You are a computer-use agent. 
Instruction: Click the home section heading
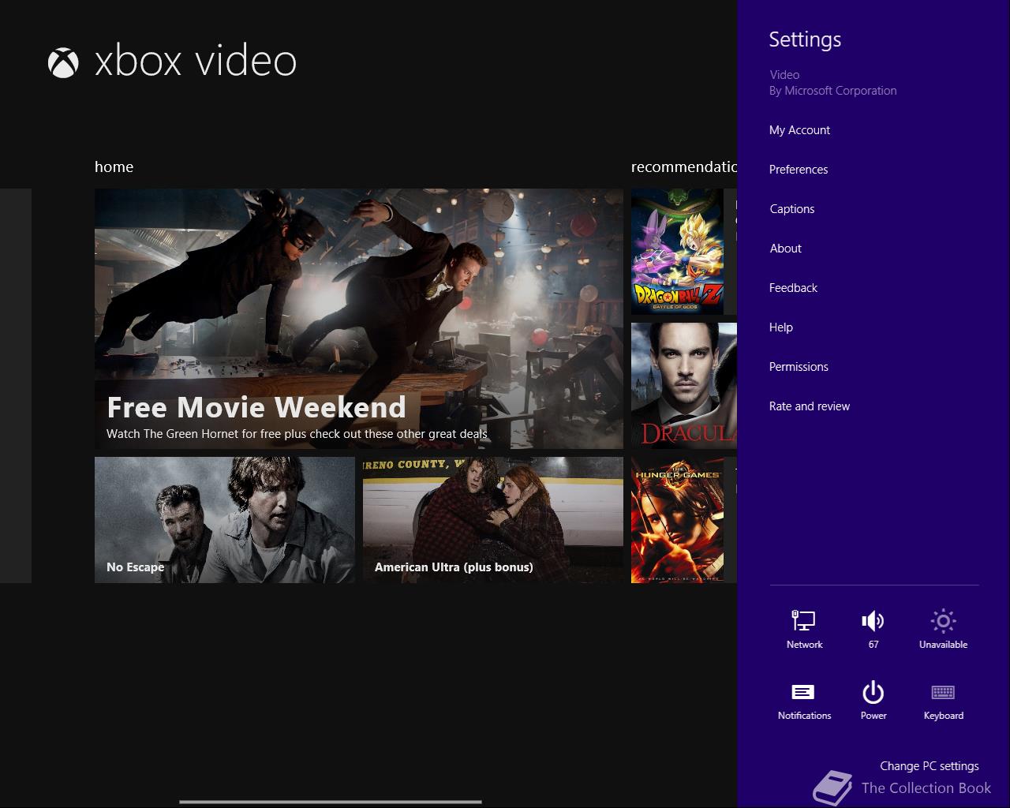[114, 166]
